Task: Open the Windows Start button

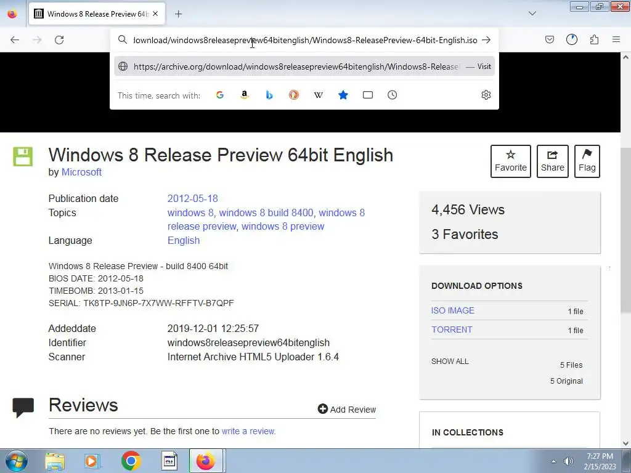Action: point(16,461)
